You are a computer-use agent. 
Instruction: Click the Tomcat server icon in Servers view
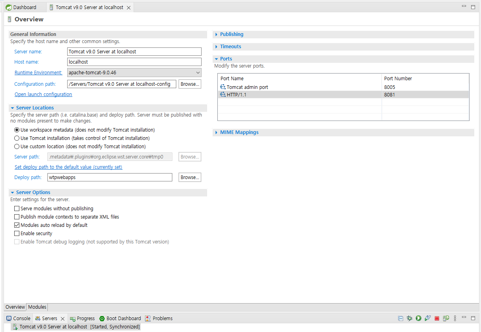pyautogui.click(x=15, y=327)
